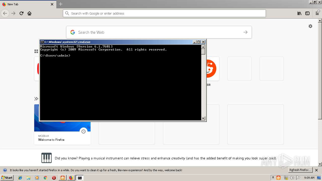The height and width of the screenshot is (181, 322).
Task: Launch Opera from taskbar
Action: click(x=54, y=178)
